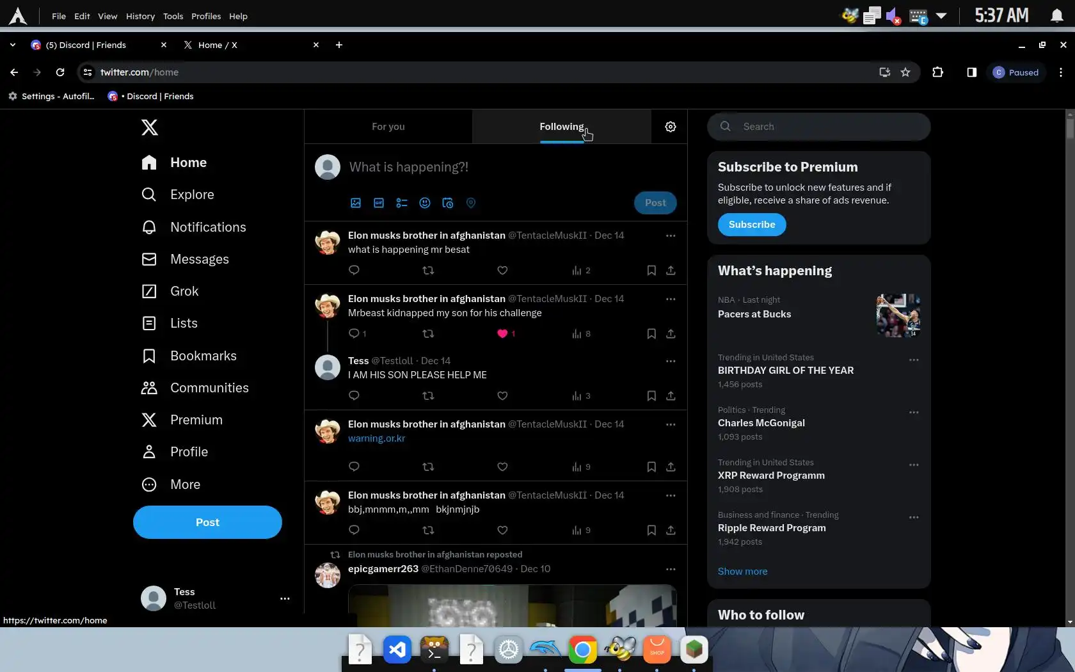Open Messages from the sidebar
Image resolution: width=1075 pixels, height=672 pixels.
(x=185, y=259)
